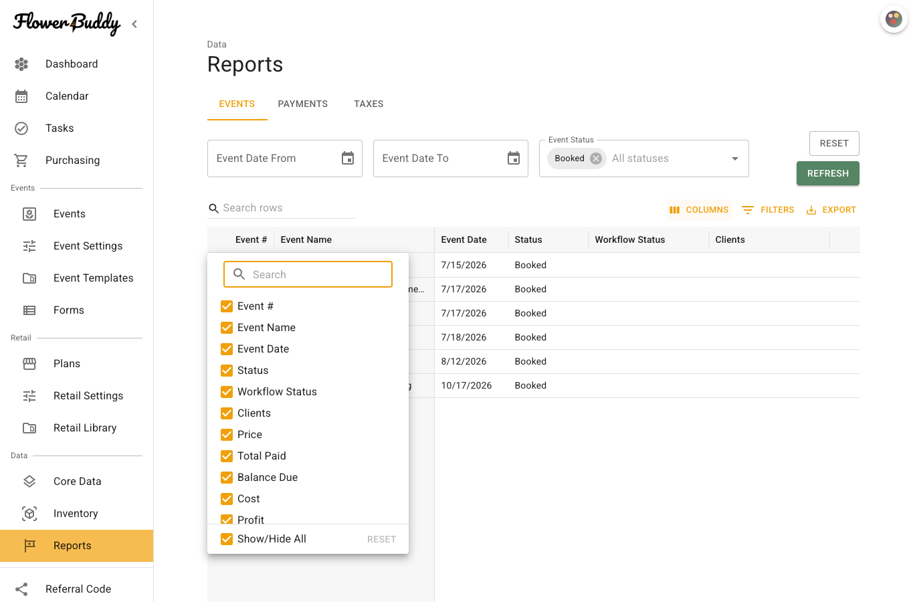
Task: Hide the Clients column via checkbox
Action: (227, 413)
